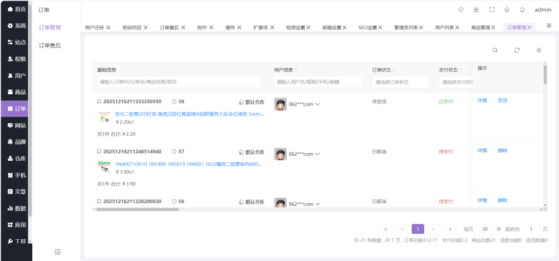Screen dimensions: 559x261
Task: Click bookmark icon for order 20251216211226200830
Action: pos(99,202)
